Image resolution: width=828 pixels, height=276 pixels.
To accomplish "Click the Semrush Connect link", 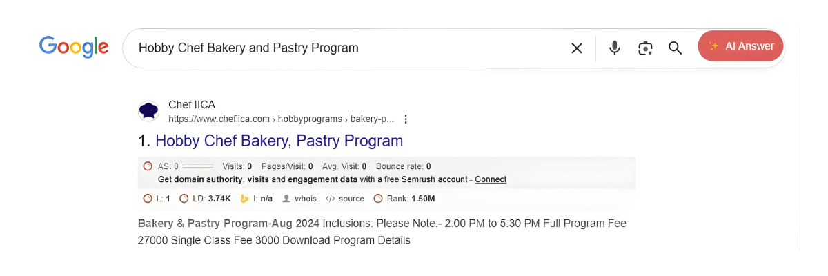I will tap(491, 179).
